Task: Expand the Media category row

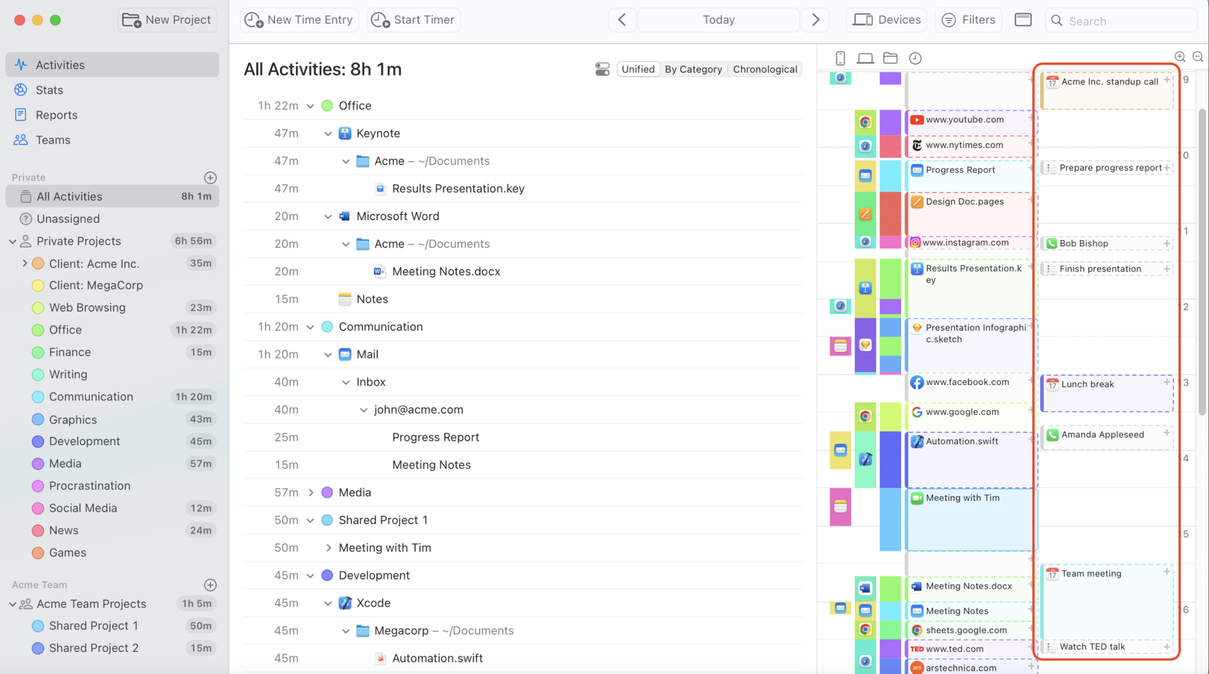Action: [x=310, y=493]
